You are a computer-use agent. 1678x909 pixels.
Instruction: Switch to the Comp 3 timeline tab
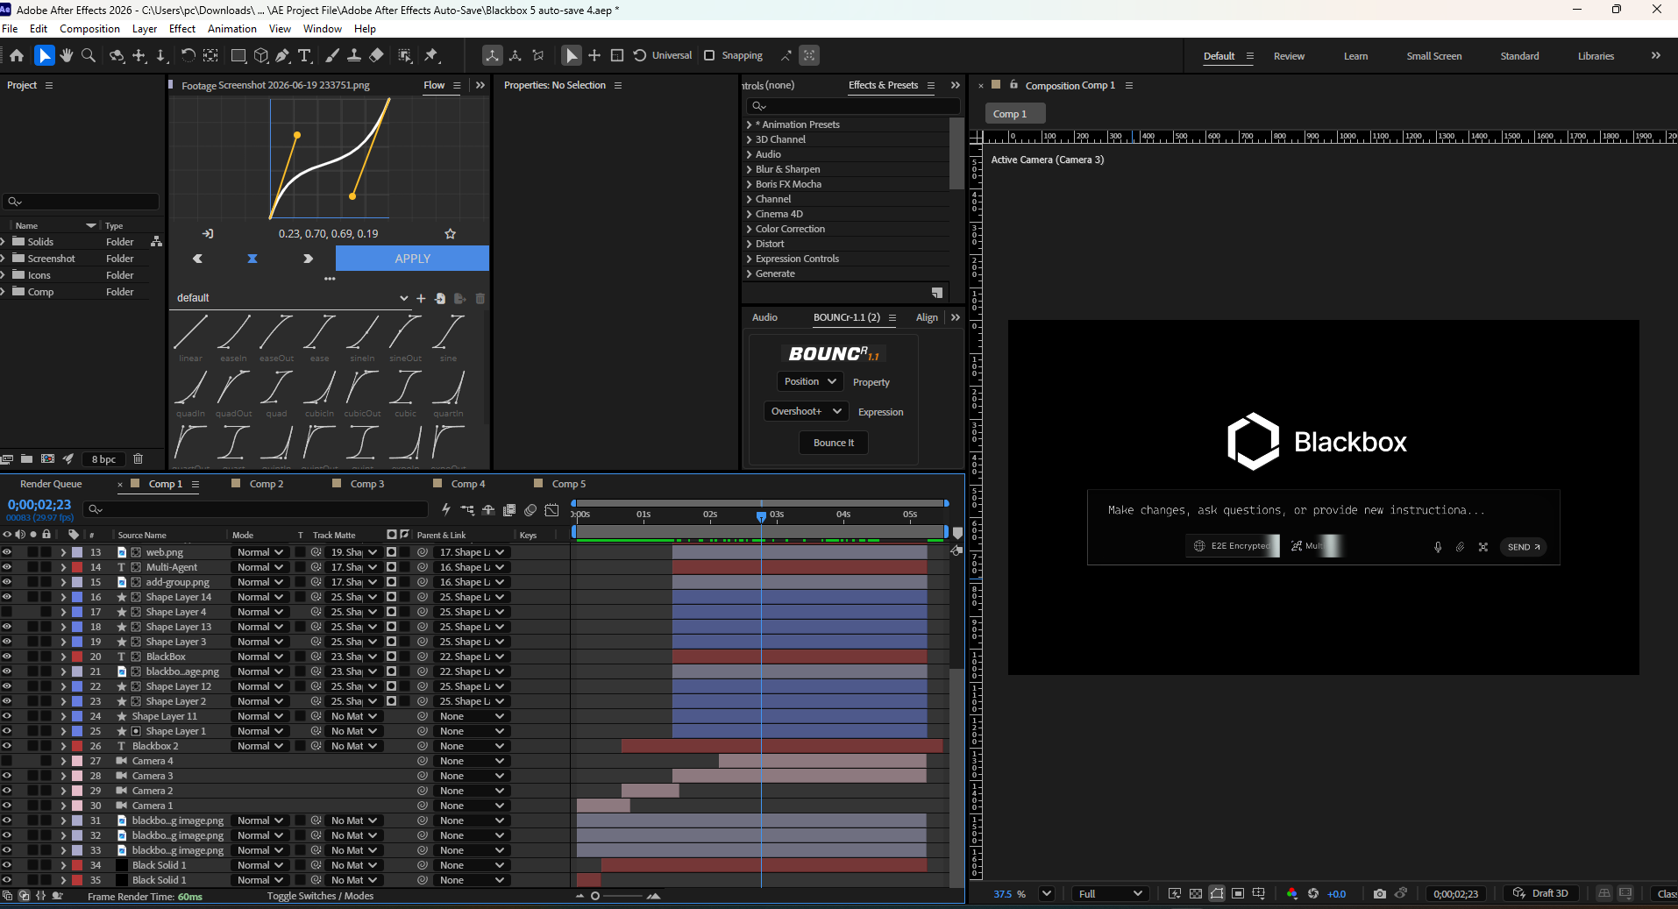coord(366,484)
